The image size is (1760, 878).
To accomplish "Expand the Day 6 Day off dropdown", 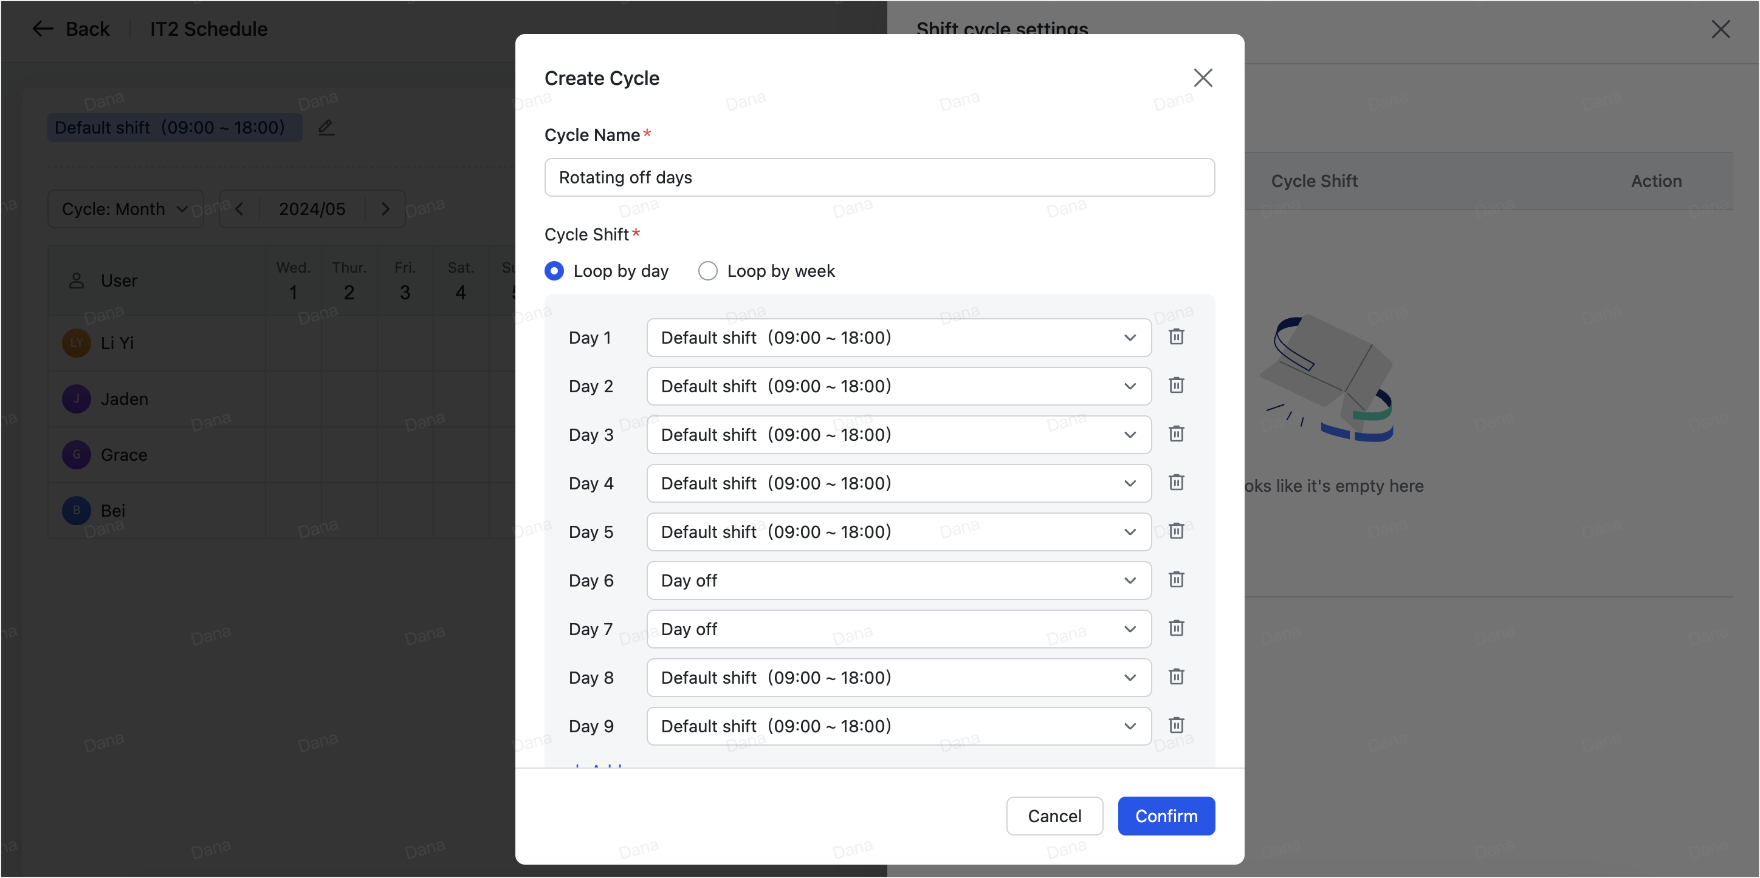I will 898,580.
